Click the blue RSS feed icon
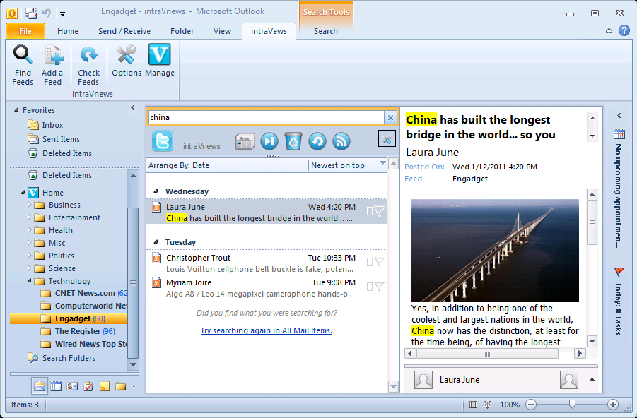 (341, 141)
